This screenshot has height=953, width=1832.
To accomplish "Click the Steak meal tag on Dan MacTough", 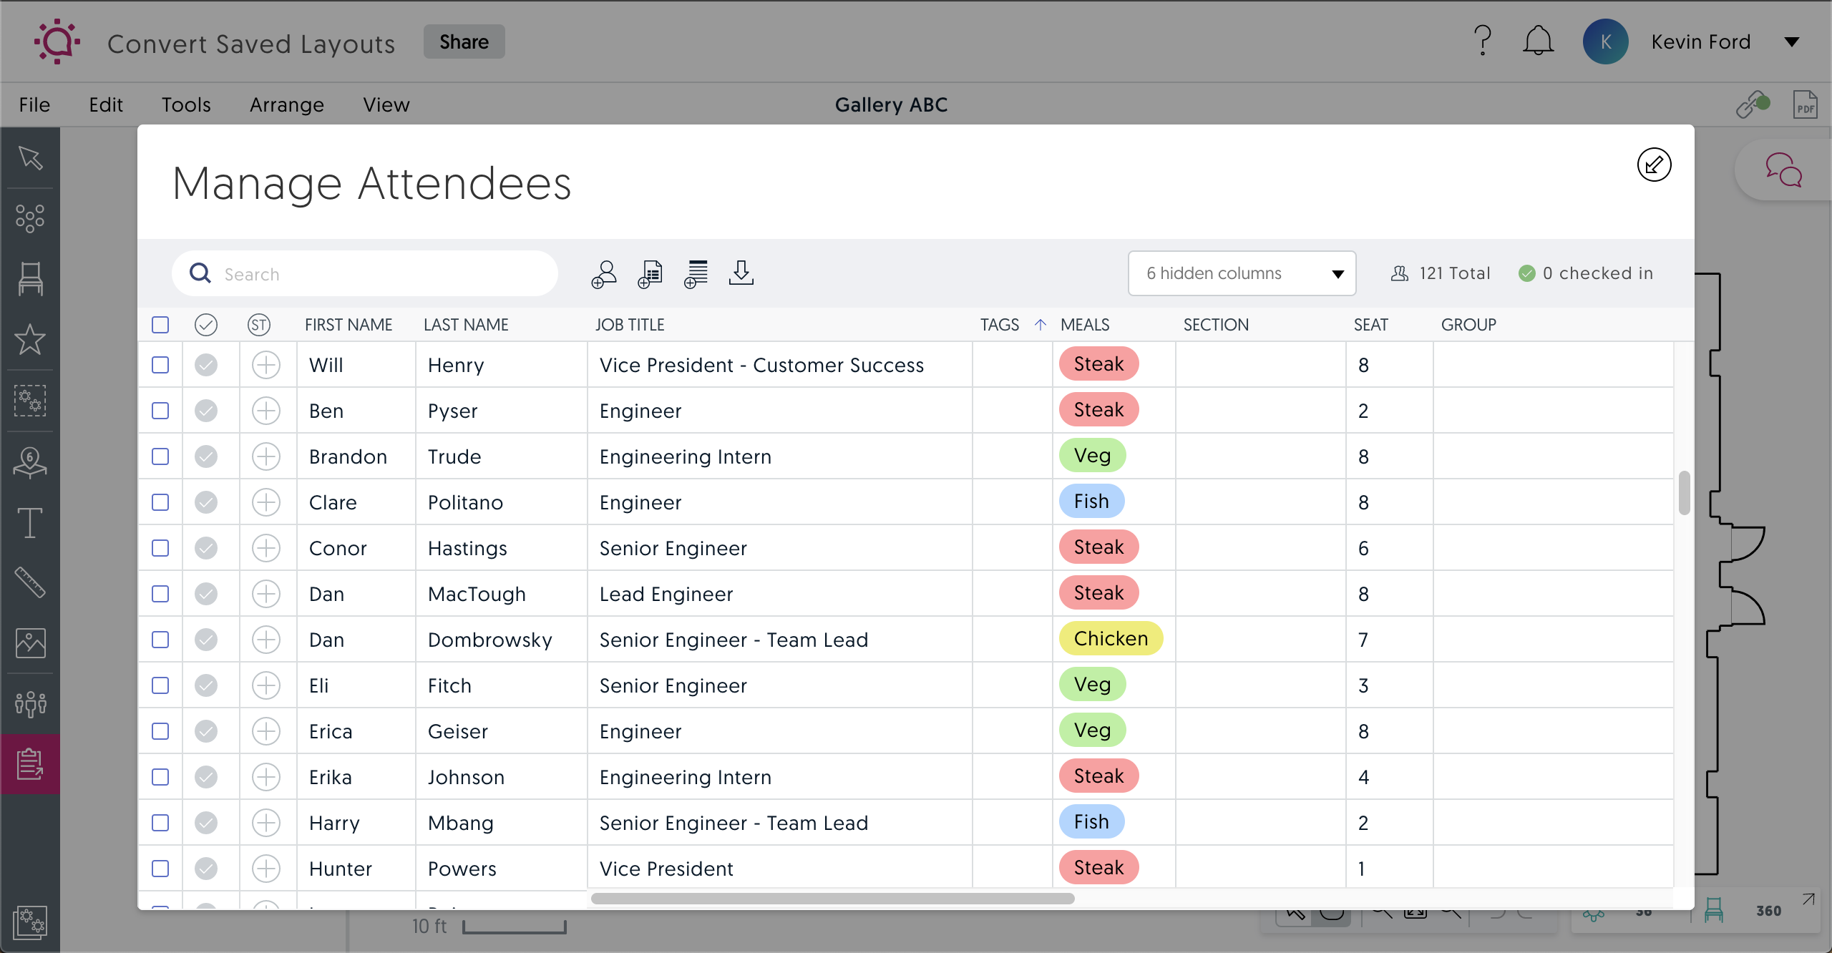I will [1098, 592].
